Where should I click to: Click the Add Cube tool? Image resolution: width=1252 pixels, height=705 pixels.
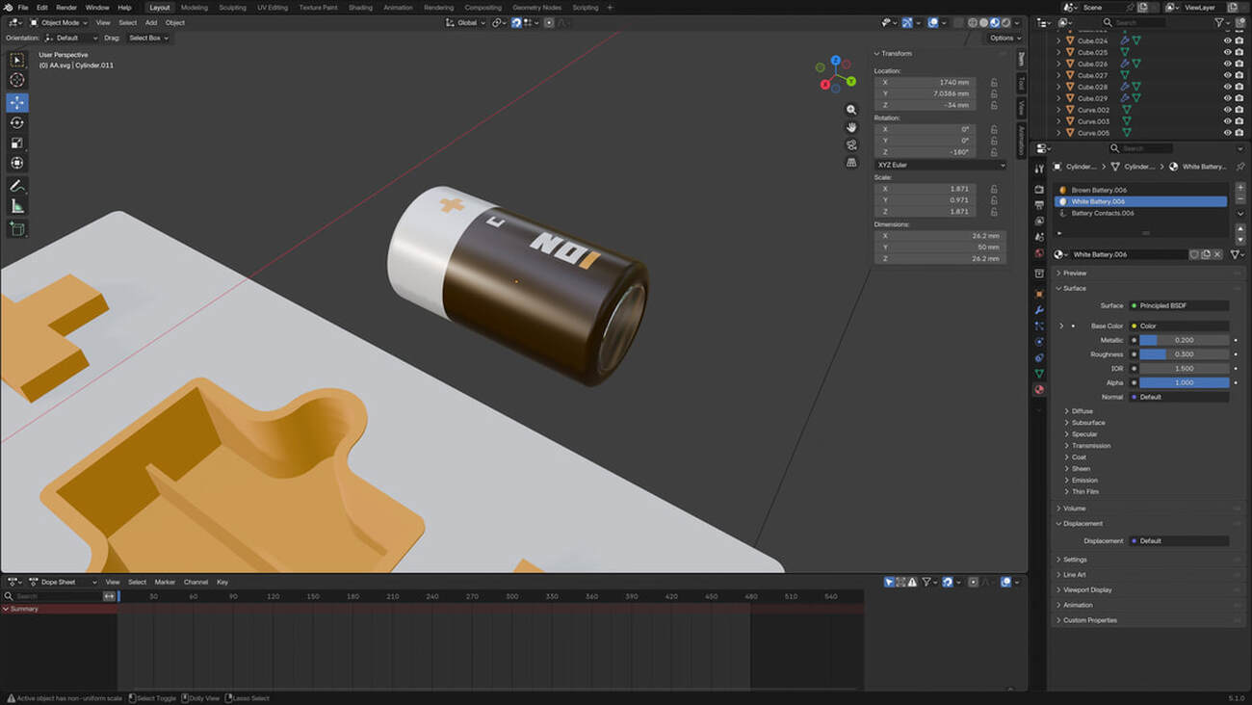pos(17,228)
